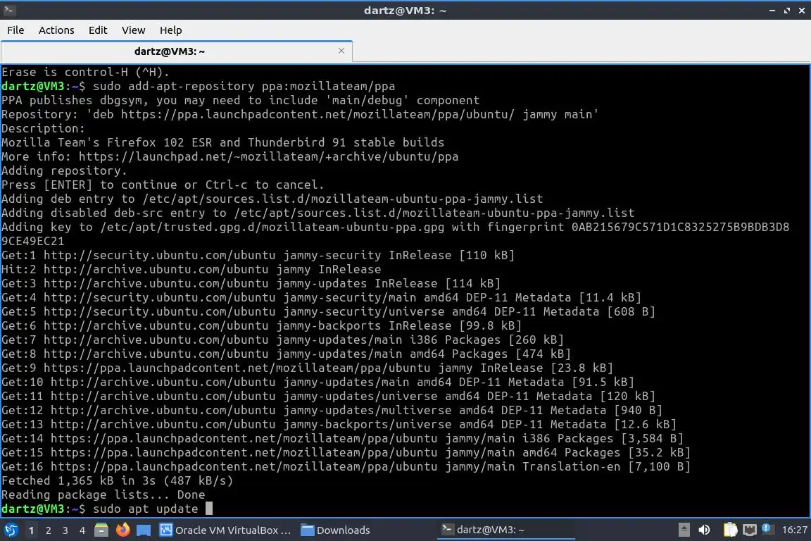811x541 pixels.
Task: Switch to workspace 2 in the pager
Action: coord(48,530)
